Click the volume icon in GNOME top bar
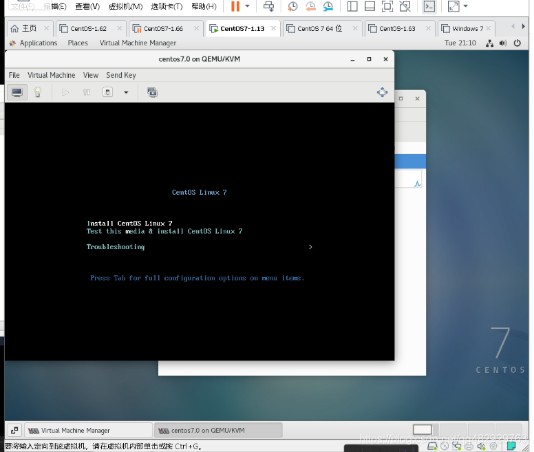Screen dimensions: 534x452 503,43
